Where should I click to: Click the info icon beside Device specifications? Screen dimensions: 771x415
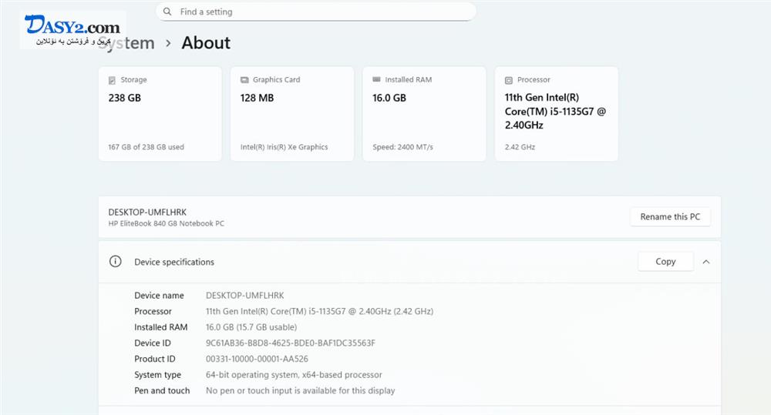[116, 262]
